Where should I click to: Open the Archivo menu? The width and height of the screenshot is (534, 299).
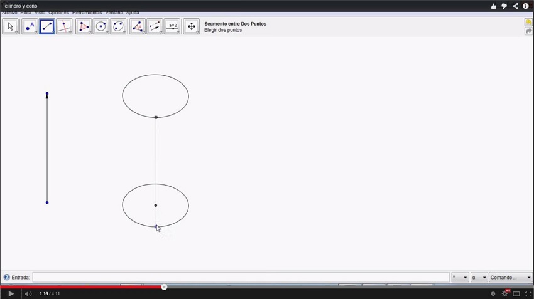click(9, 13)
